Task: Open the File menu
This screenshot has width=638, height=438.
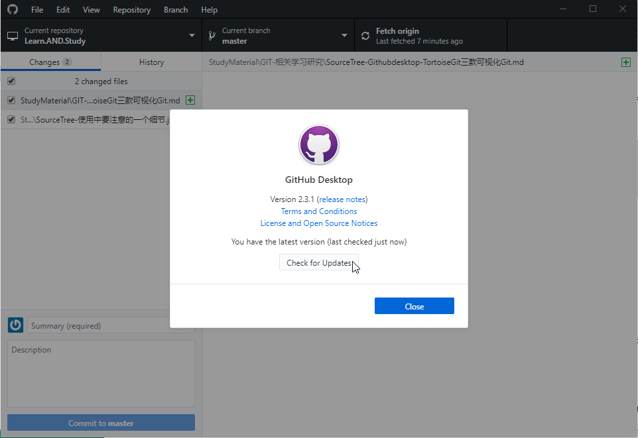Action: 37,9
